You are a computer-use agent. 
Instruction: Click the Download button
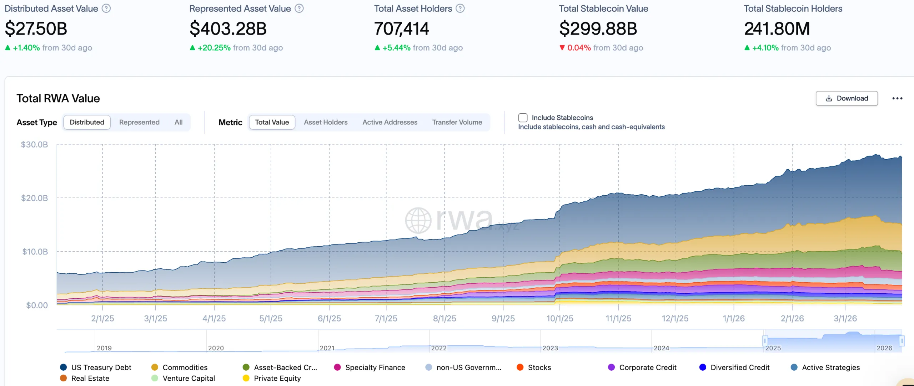[847, 98]
